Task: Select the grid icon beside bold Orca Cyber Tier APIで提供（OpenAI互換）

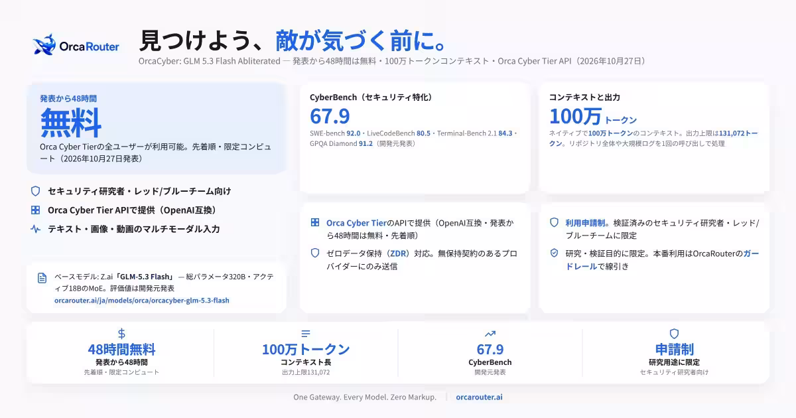Action: click(36, 210)
